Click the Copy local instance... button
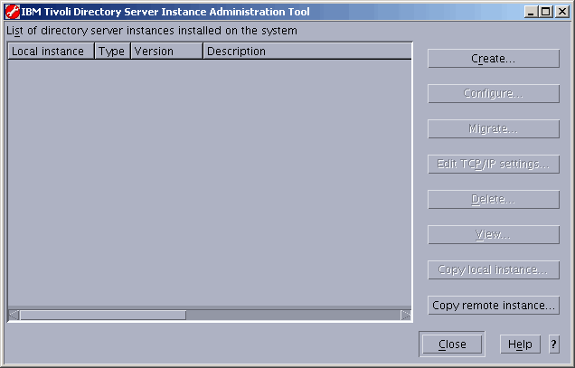Viewport: 575px width, 368px height. click(493, 270)
